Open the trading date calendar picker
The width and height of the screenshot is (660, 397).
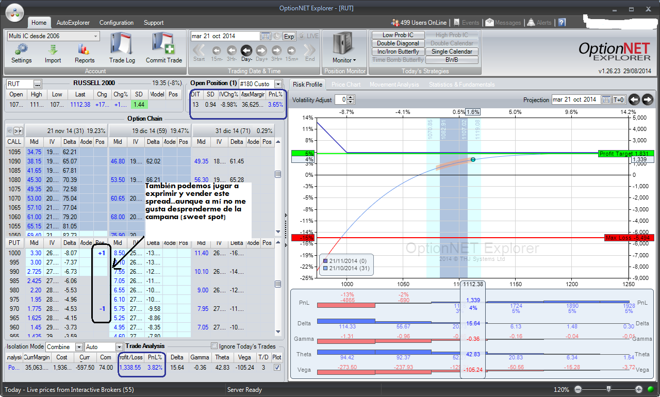coord(266,36)
